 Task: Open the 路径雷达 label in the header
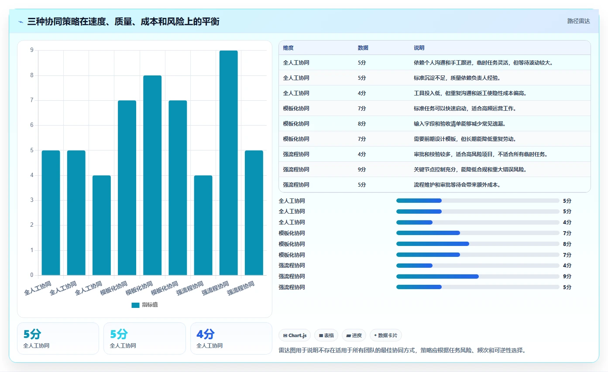point(578,21)
